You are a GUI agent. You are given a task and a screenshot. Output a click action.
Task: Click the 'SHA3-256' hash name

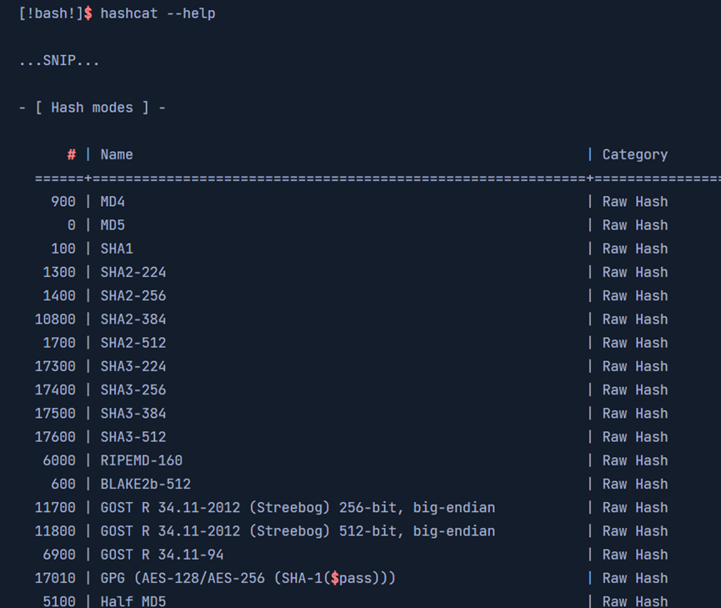133,389
